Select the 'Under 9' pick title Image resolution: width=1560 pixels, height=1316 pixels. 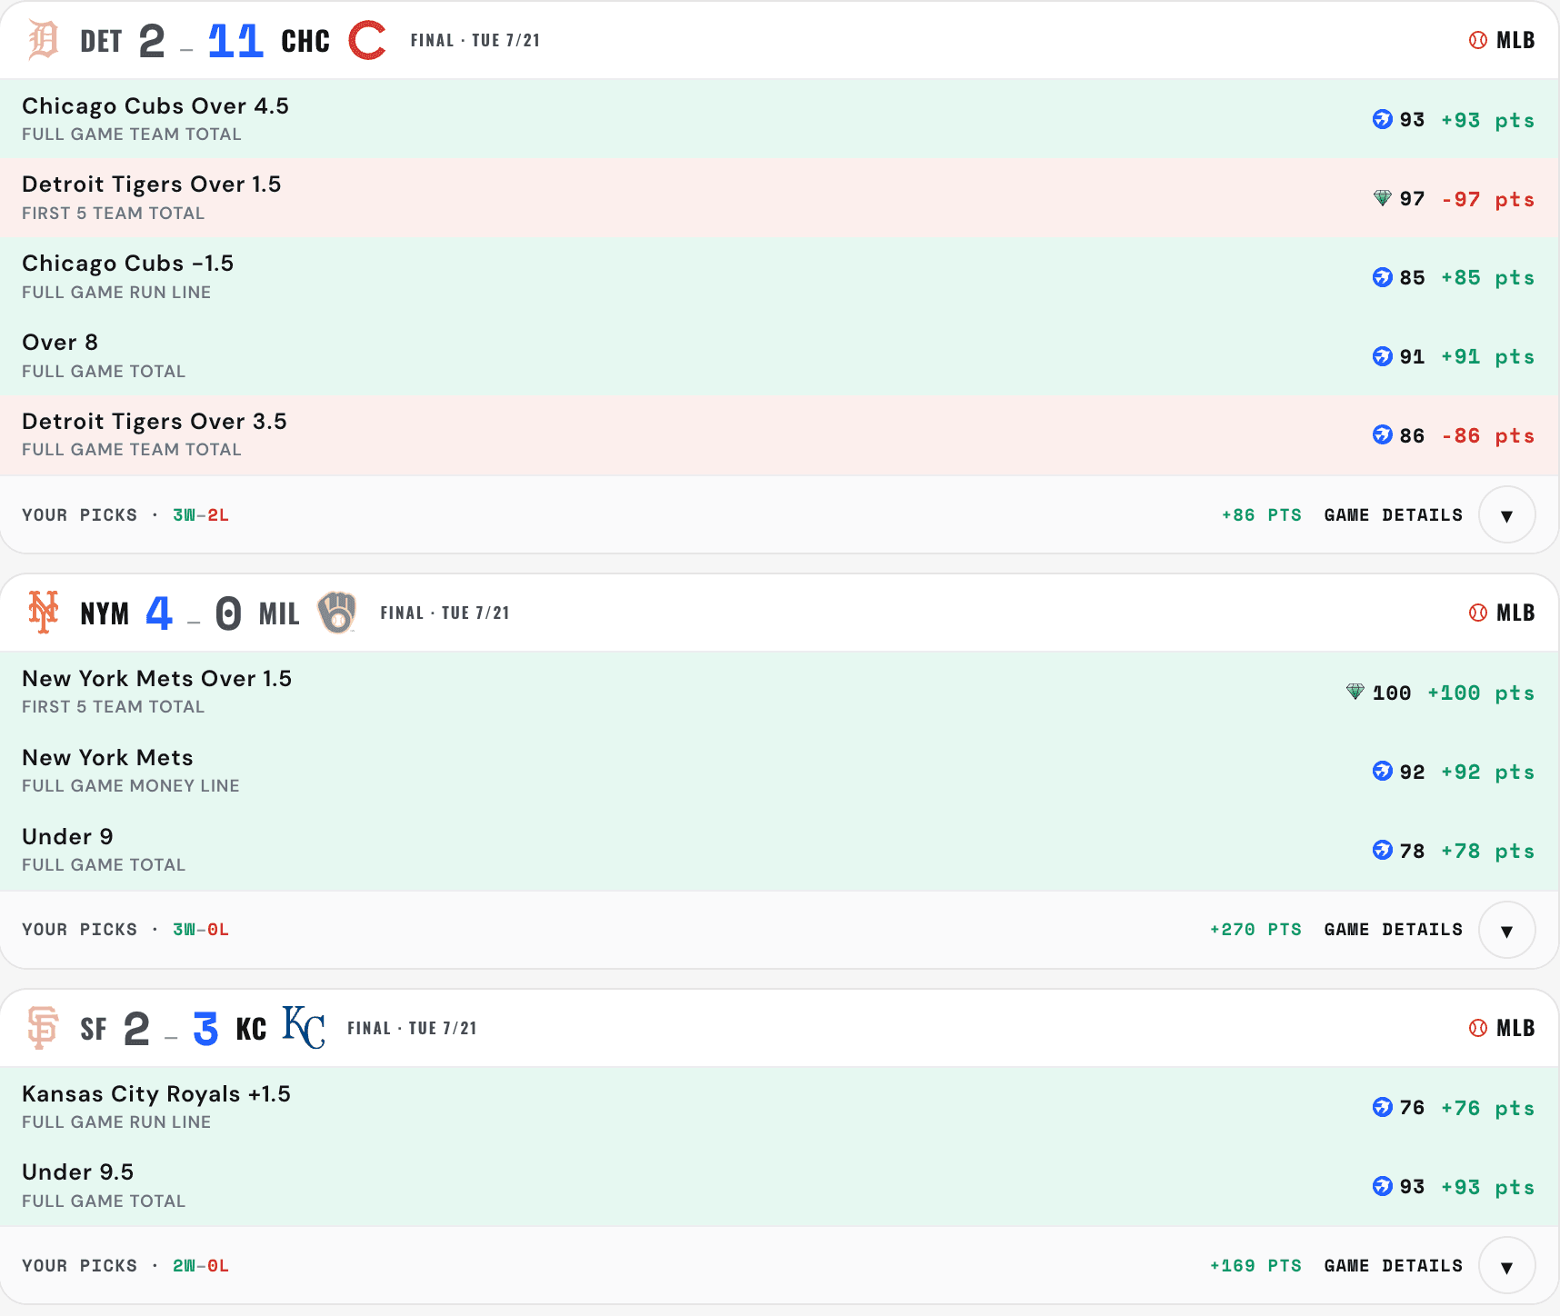[67, 837]
